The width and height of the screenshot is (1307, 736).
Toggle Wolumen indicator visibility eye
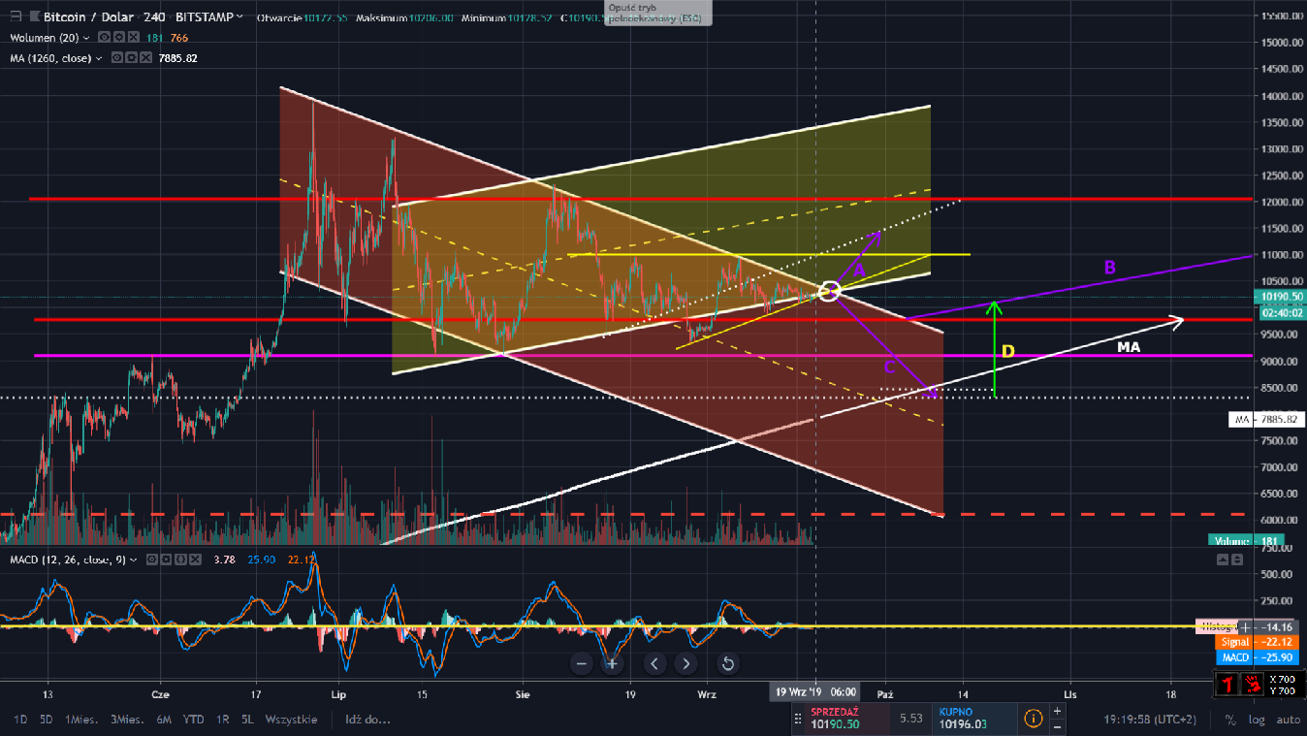[104, 38]
